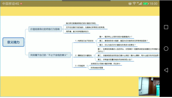Click the leaf 我们终日都是按照自己的价值观行事的
Image resolution: width=172 pixels, height=98 pixels.
pyautogui.click(x=81, y=23)
